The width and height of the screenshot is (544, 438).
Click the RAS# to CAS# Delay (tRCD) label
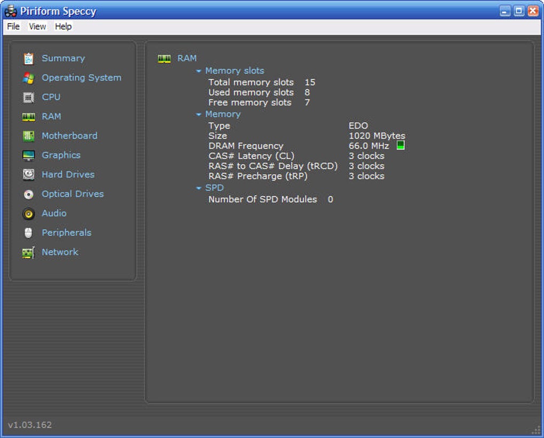click(273, 166)
